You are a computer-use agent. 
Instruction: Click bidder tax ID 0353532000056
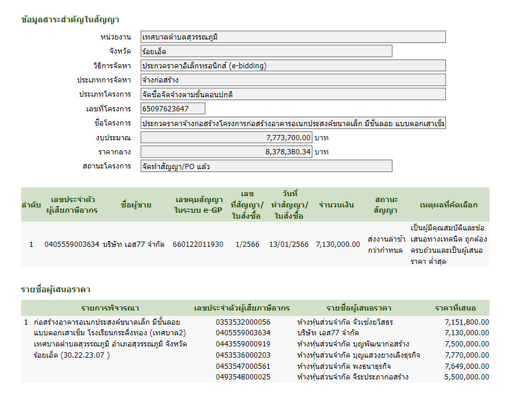coord(243,322)
